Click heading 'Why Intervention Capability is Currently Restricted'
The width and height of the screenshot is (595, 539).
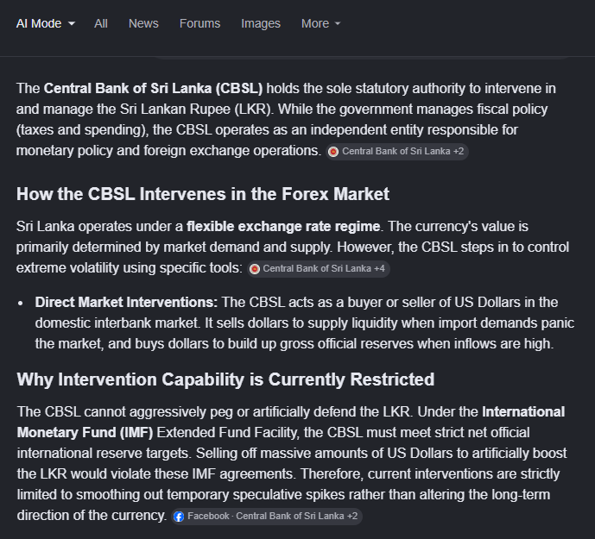[x=225, y=379]
